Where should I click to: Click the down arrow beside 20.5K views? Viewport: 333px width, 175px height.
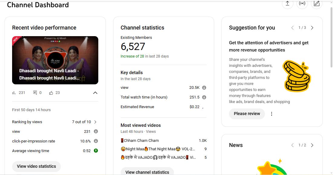[x=204, y=88]
